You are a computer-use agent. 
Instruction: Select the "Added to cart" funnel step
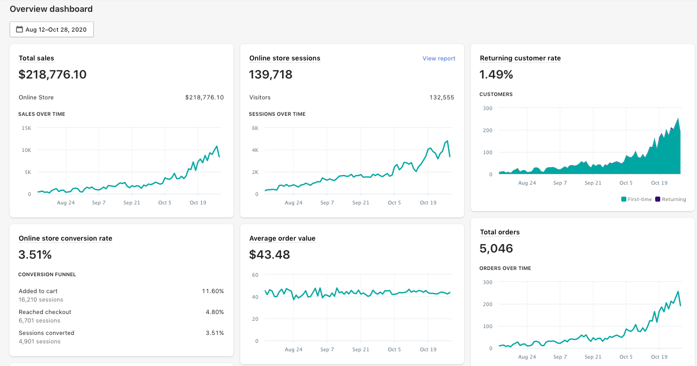pyautogui.click(x=40, y=291)
